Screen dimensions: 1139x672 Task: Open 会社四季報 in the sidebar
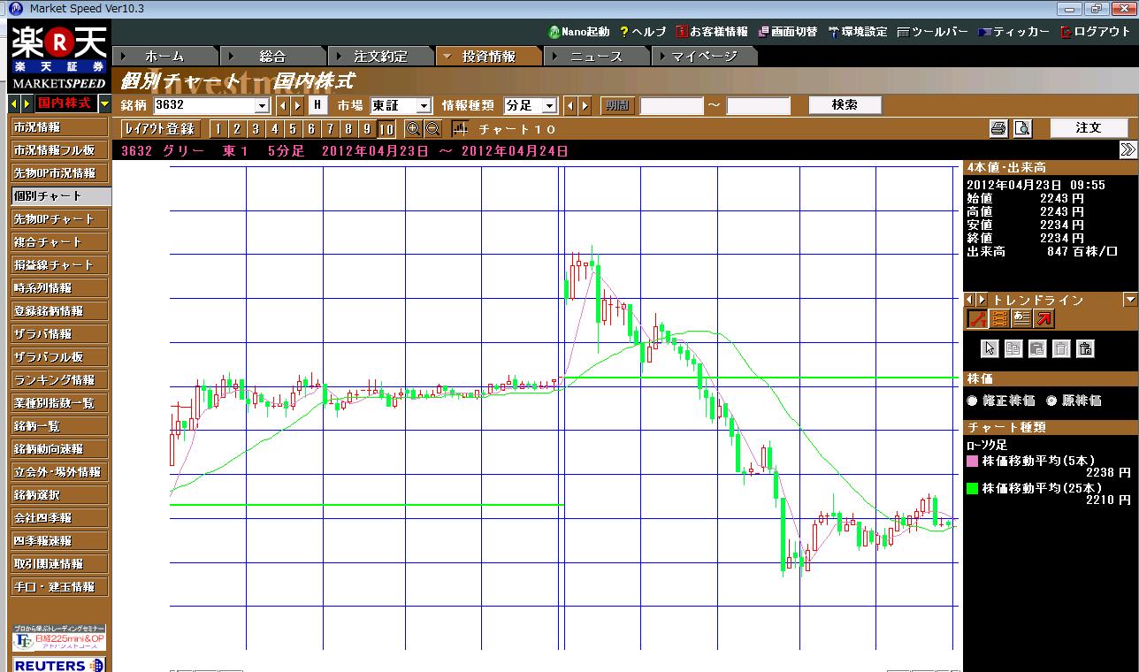60,518
